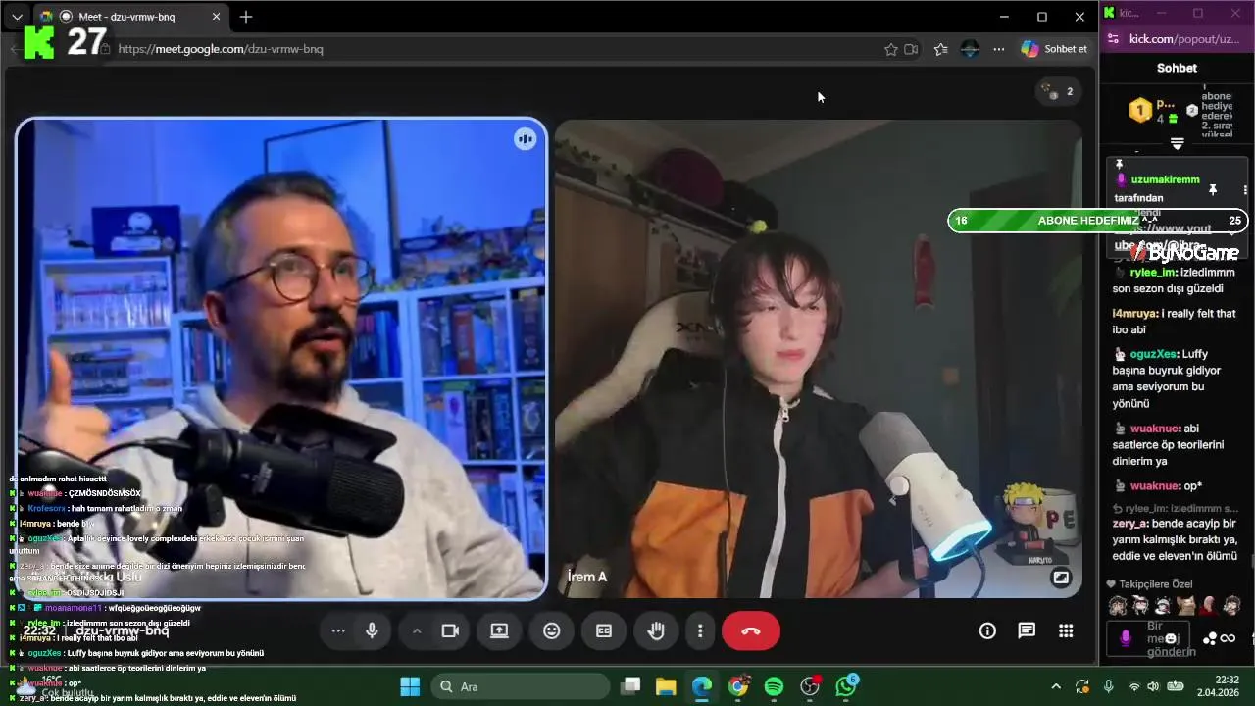
Task: Open a new browser tab
Action: (x=246, y=17)
